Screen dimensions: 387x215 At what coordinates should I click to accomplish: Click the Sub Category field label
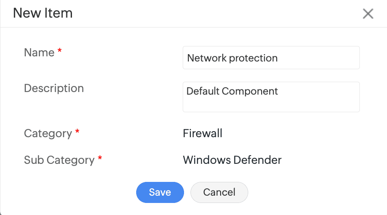[59, 160]
